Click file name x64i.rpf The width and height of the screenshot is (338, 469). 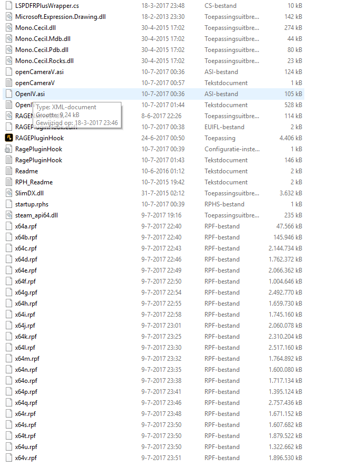tap(25, 315)
